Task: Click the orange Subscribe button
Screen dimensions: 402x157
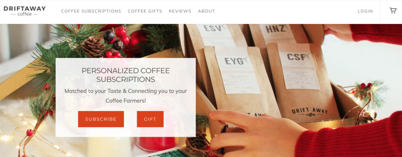Action: (101, 119)
